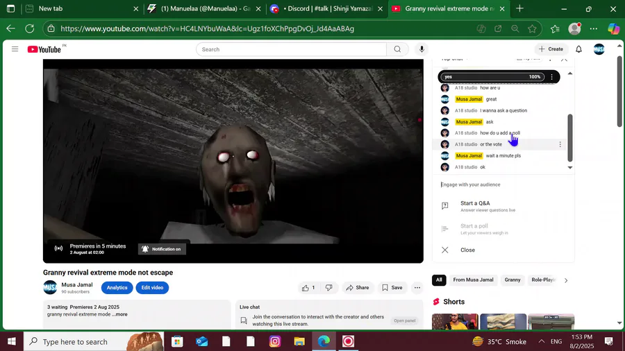Open Musa Jamal channel name link

coord(77,284)
